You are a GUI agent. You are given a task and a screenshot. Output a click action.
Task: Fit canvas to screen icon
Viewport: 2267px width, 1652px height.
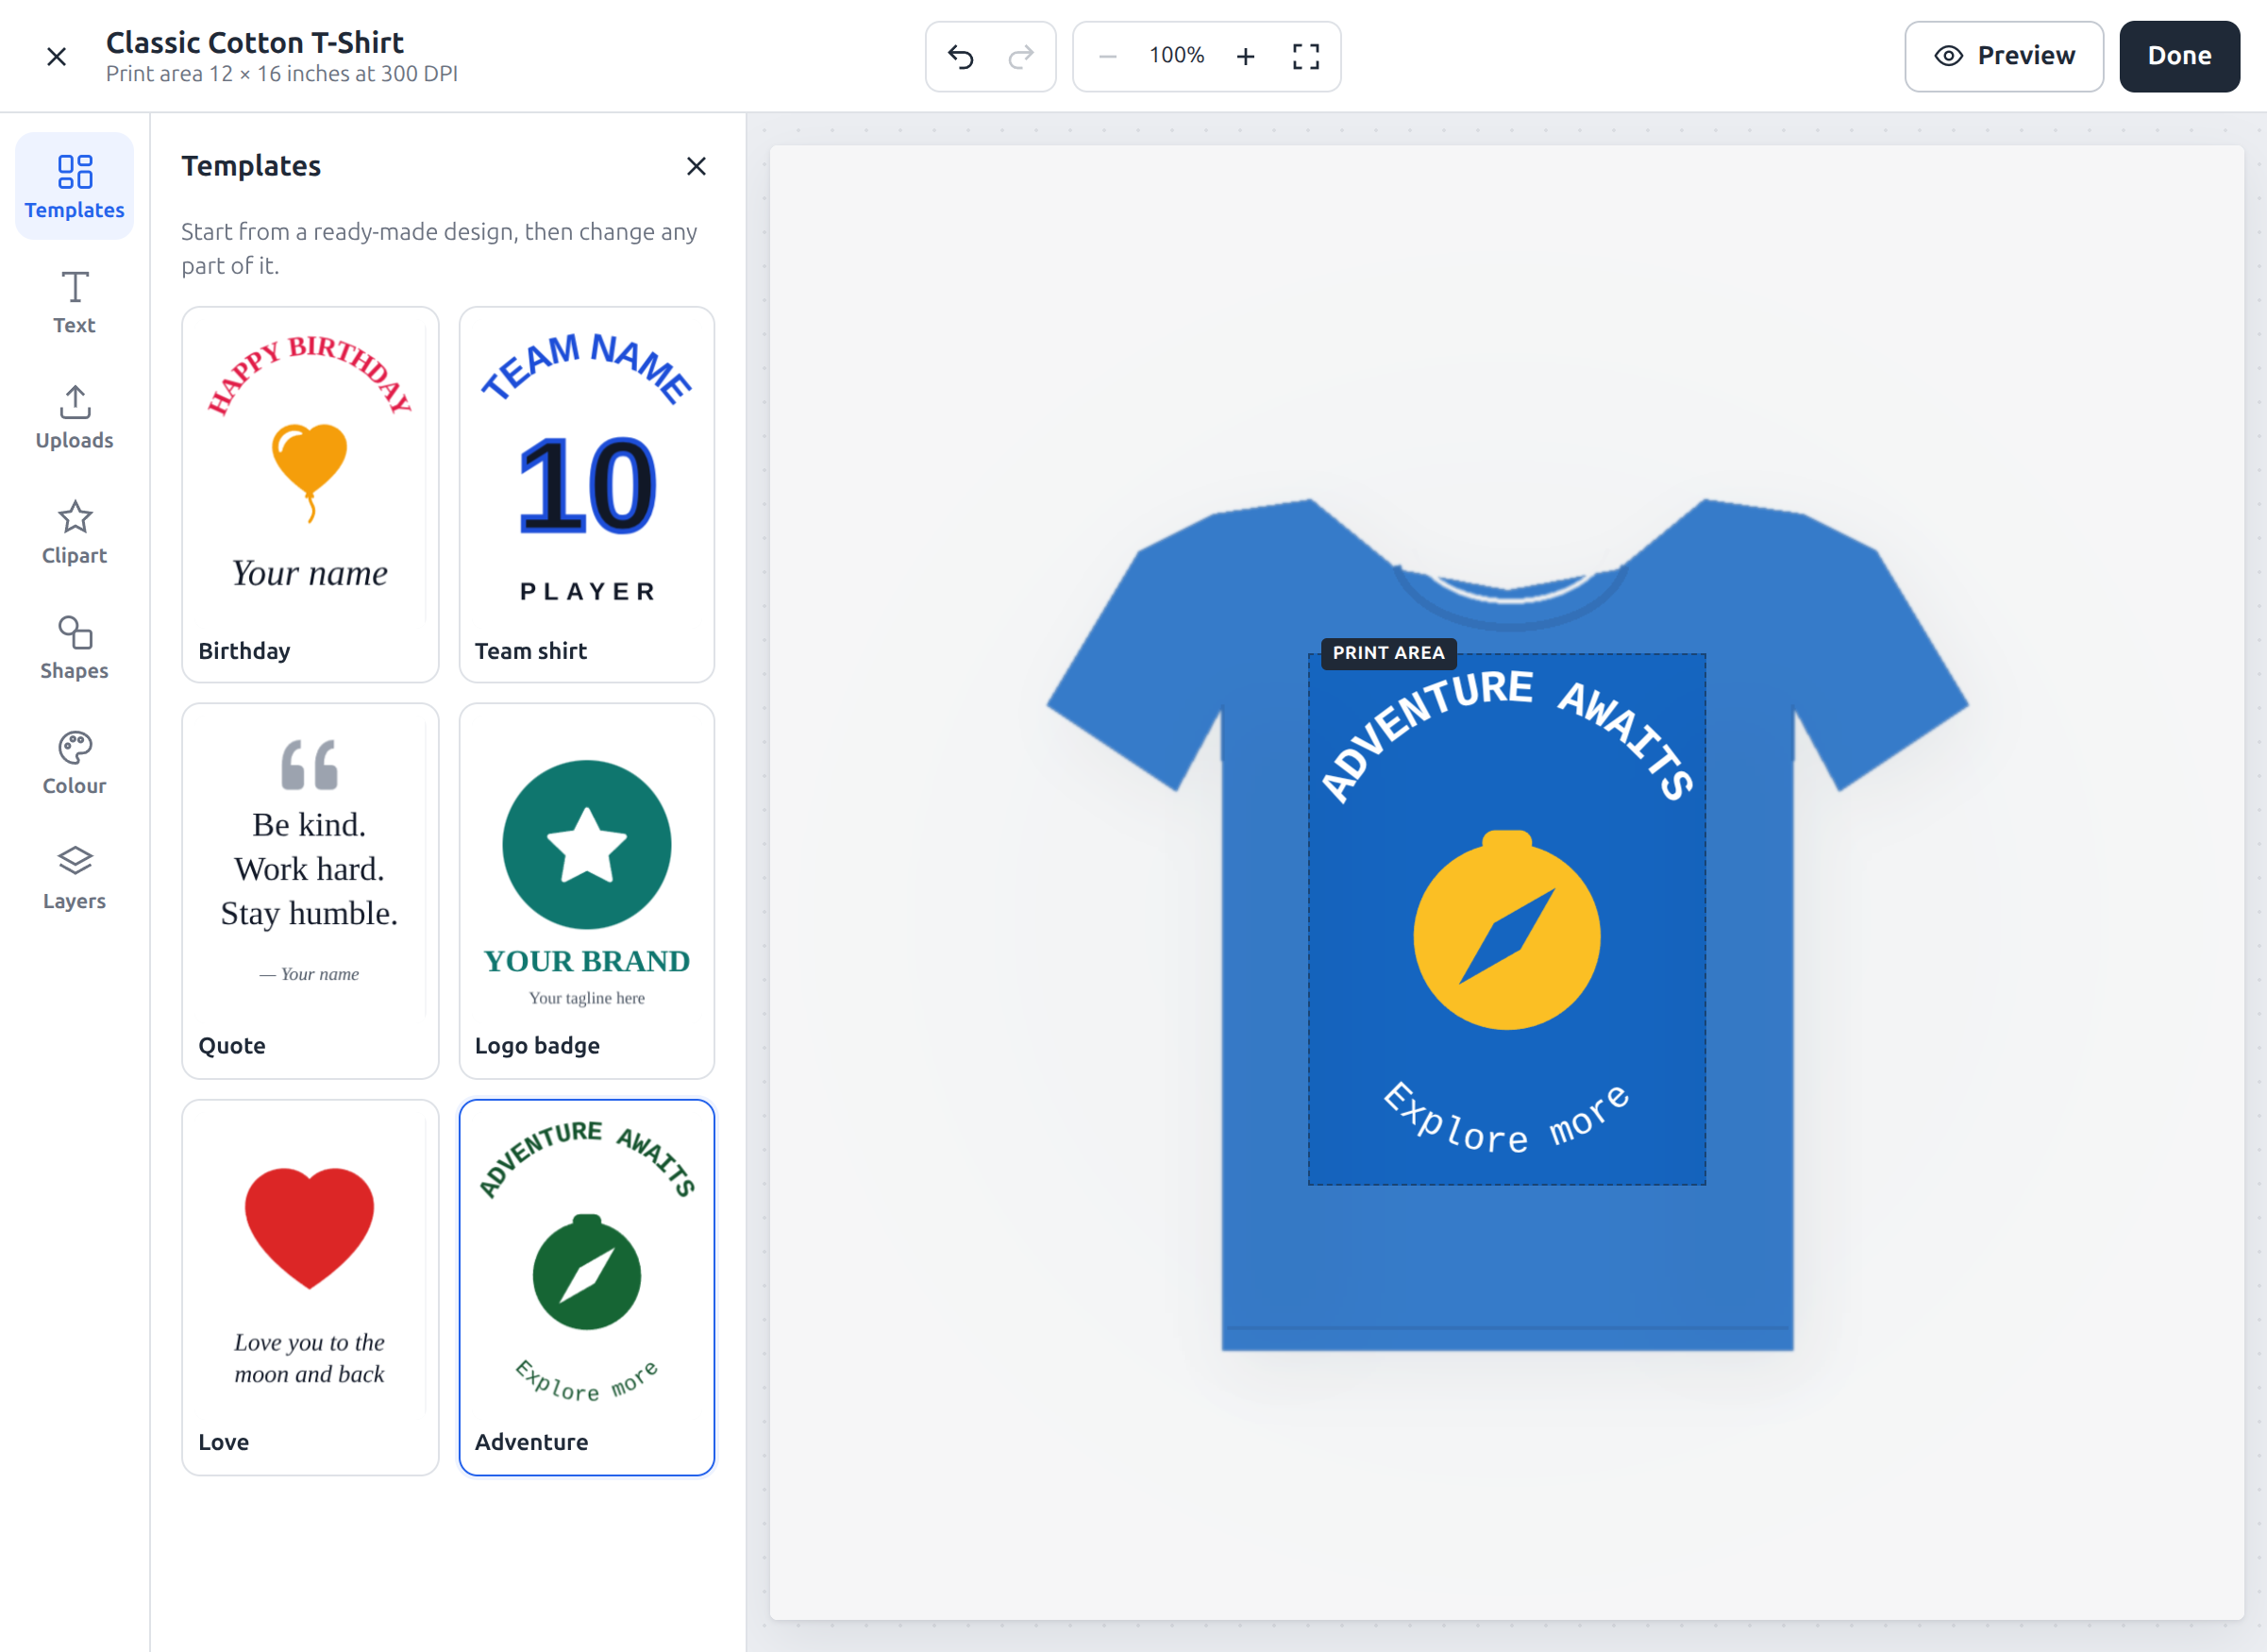click(1305, 56)
